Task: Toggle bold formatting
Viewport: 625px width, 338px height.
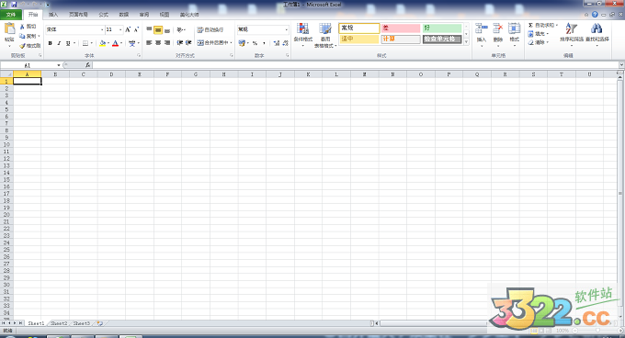Action: point(51,43)
